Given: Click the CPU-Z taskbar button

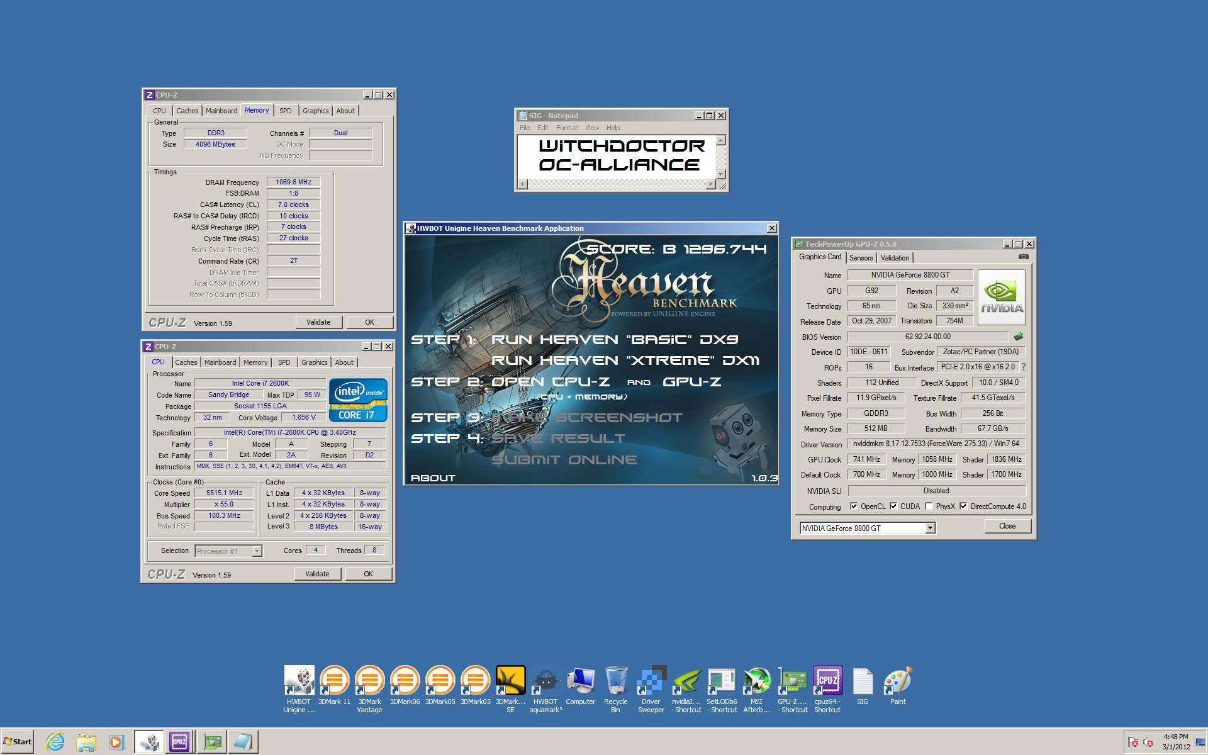Looking at the screenshot, I should [179, 742].
